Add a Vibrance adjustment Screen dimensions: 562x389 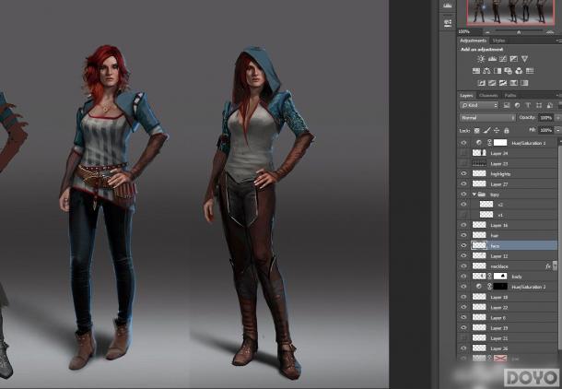(x=524, y=59)
